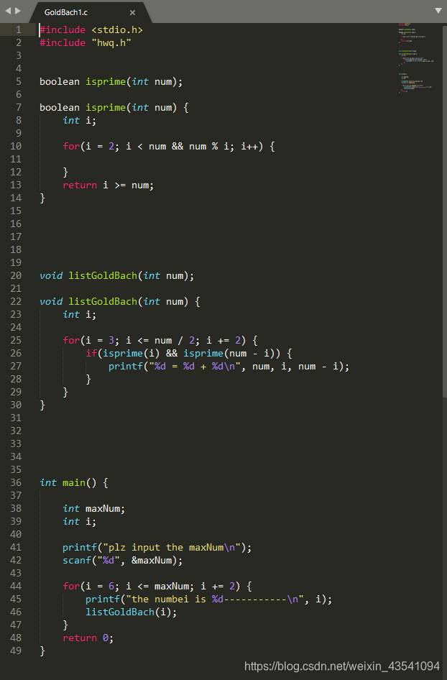Screen dimensions: 447x680
Task: Click line number 10 in gutter
Action: pos(16,146)
